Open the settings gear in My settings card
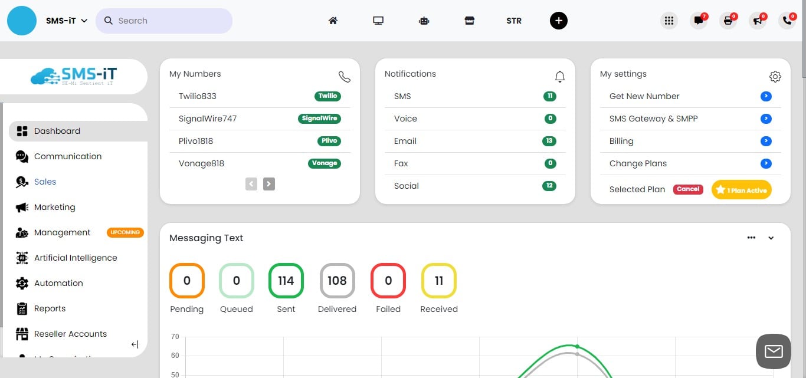The height and width of the screenshot is (378, 806). click(775, 77)
